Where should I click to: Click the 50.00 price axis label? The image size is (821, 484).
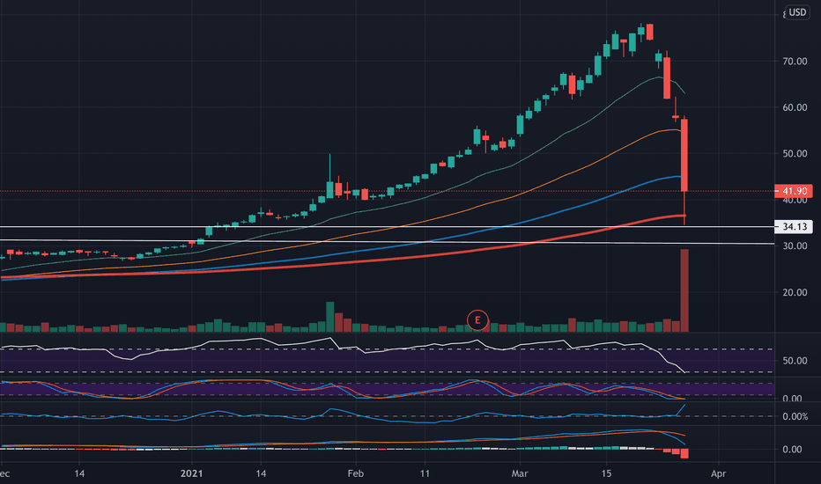(x=795, y=153)
